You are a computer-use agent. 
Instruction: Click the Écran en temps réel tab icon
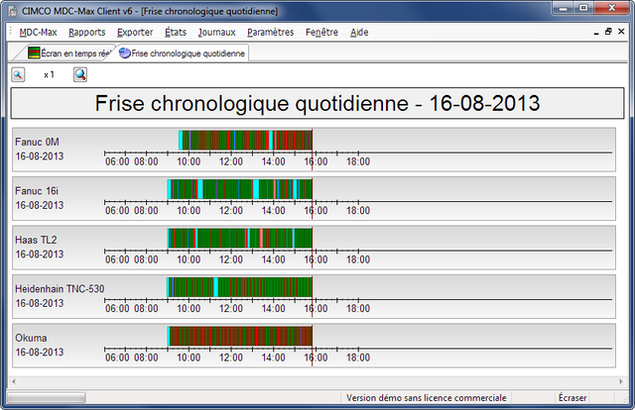pyautogui.click(x=34, y=52)
